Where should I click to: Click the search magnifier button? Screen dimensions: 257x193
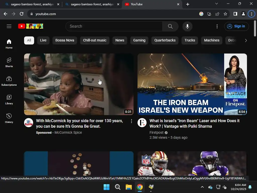pyautogui.click(x=170, y=26)
